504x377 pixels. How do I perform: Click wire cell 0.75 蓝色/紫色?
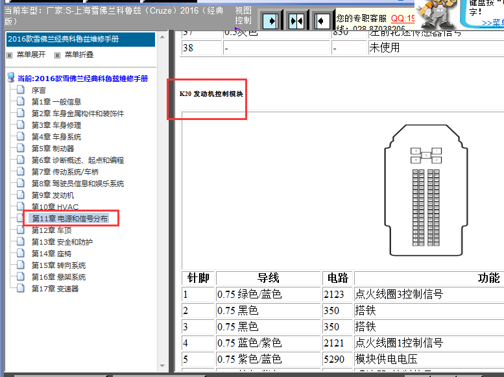pyautogui.click(x=269, y=343)
